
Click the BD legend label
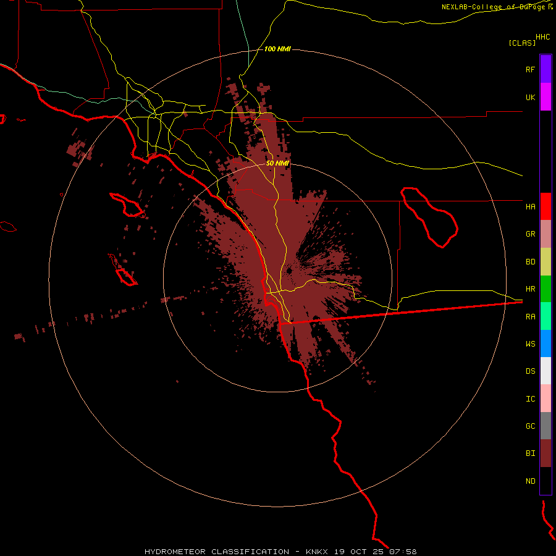coord(531,262)
